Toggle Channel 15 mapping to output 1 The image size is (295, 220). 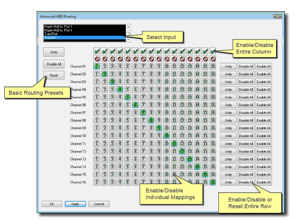pyautogui.click(x=97, y=174)
